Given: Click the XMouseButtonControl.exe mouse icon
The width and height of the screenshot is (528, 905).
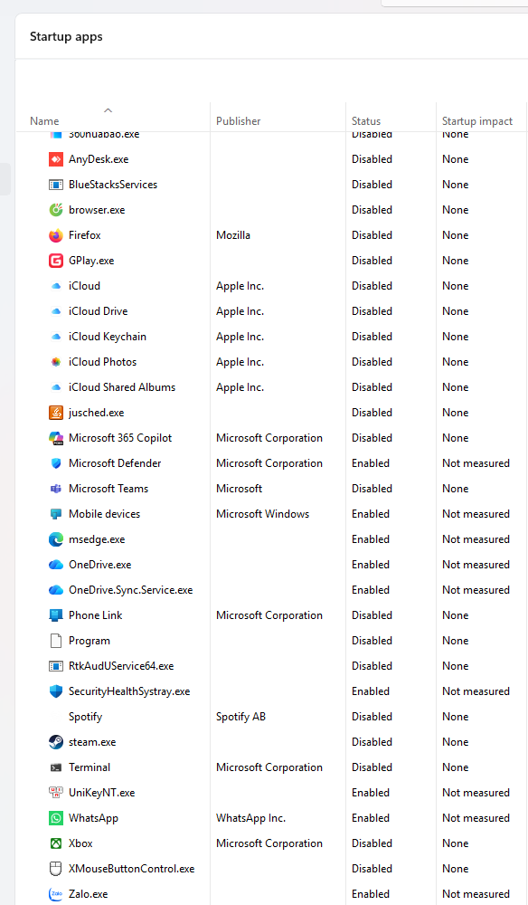Looking at the screenshot, I should [56, 869].
